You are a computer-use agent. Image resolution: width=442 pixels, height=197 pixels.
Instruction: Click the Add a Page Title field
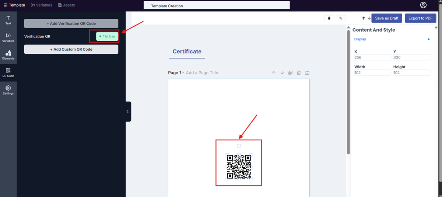click(x=202, y=73)
